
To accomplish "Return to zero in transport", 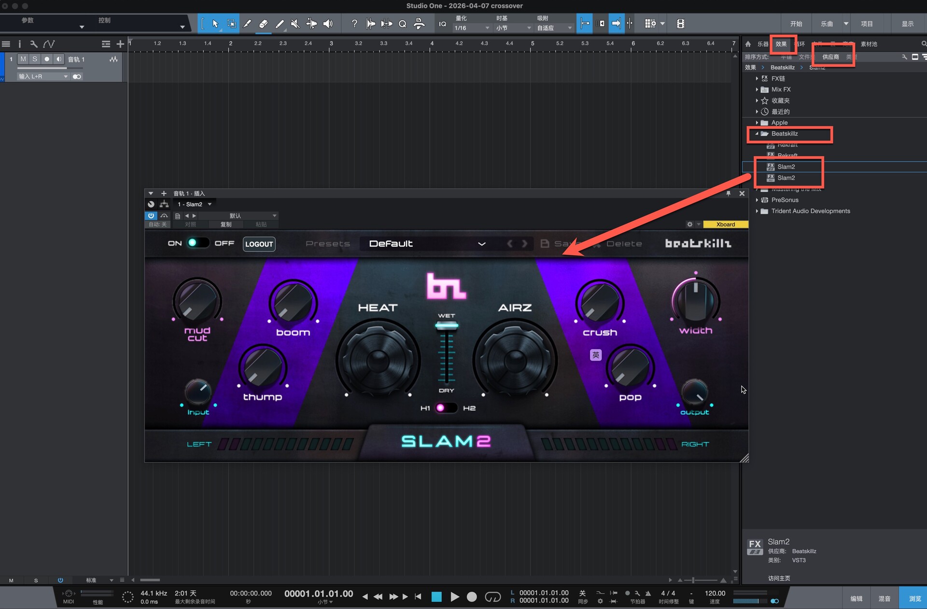I will pyautogui.click(x=418, y=596).
